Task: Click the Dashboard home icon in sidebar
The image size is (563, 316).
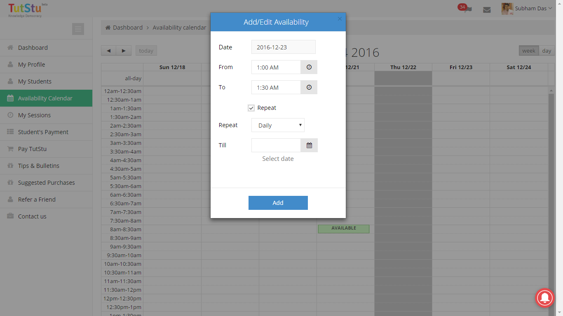Action: pyautogui.click(x=10, y=47)
